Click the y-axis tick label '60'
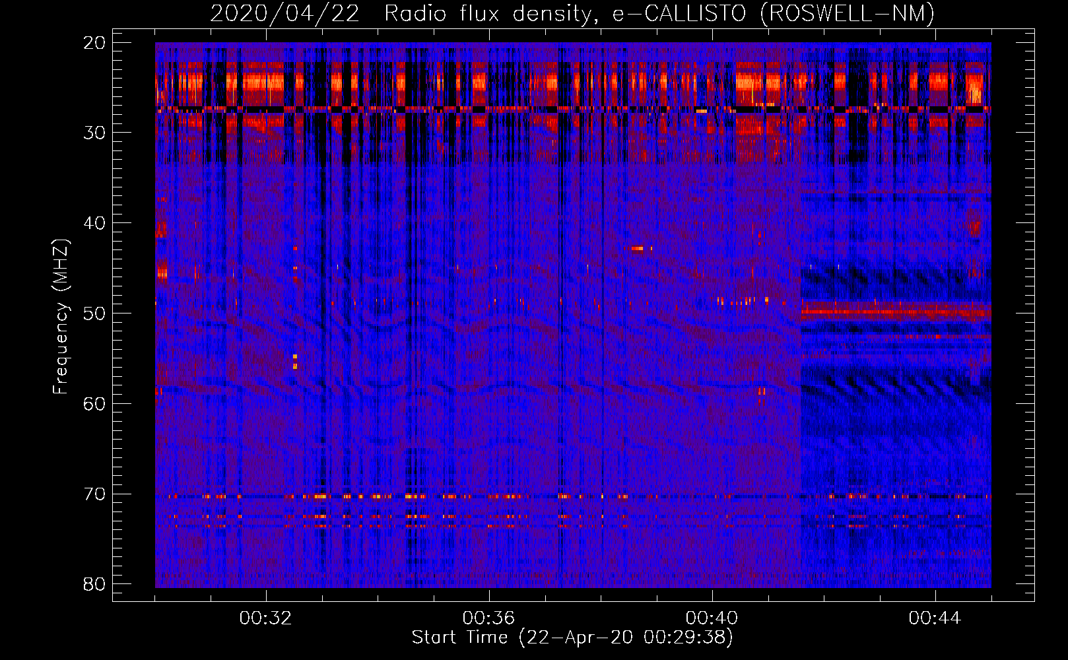The width and height of the screenshot is (1068, 660). coord(95,404)
